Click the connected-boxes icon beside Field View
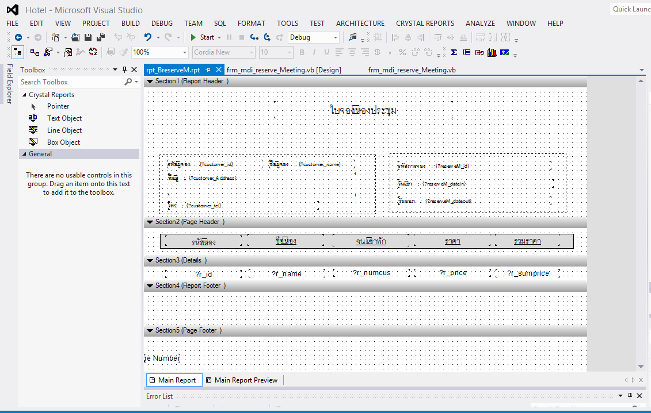The height and width of the screenshot is (413, 651). [35, 52]
